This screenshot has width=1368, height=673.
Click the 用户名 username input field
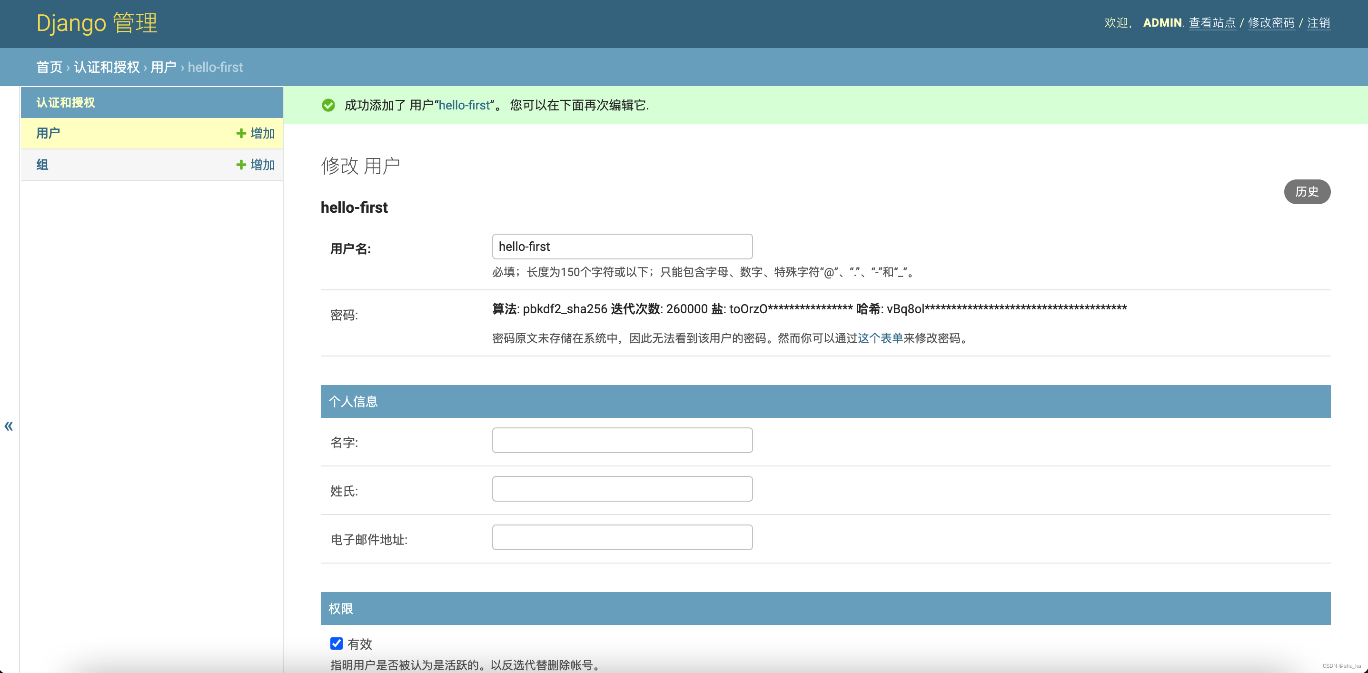[622, 247]
